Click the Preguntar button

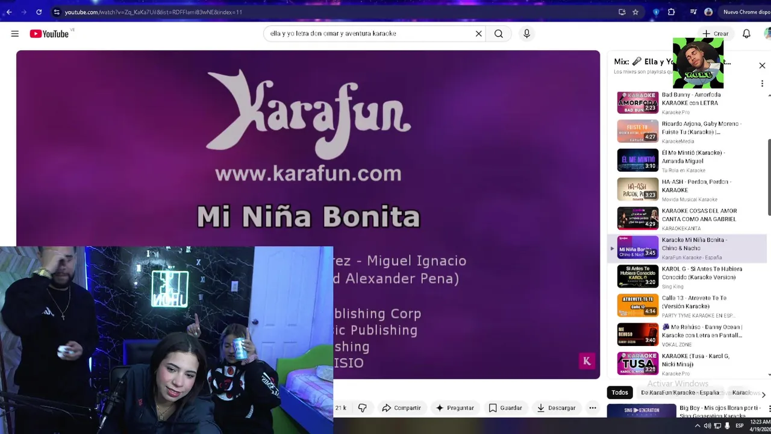coord(455,408)
